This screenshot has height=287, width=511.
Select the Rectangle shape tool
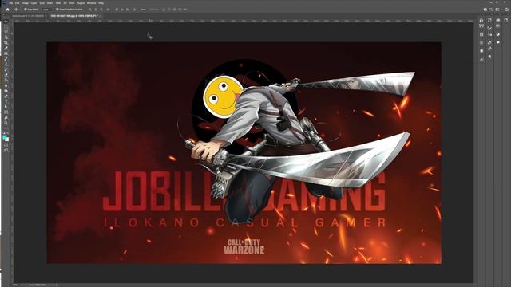click(x=6, y=112)
